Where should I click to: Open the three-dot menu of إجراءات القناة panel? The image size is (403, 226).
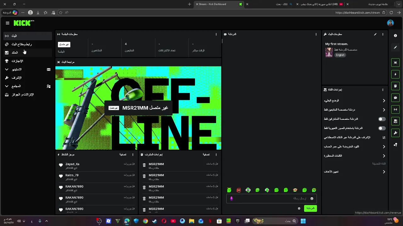point(383,90)
